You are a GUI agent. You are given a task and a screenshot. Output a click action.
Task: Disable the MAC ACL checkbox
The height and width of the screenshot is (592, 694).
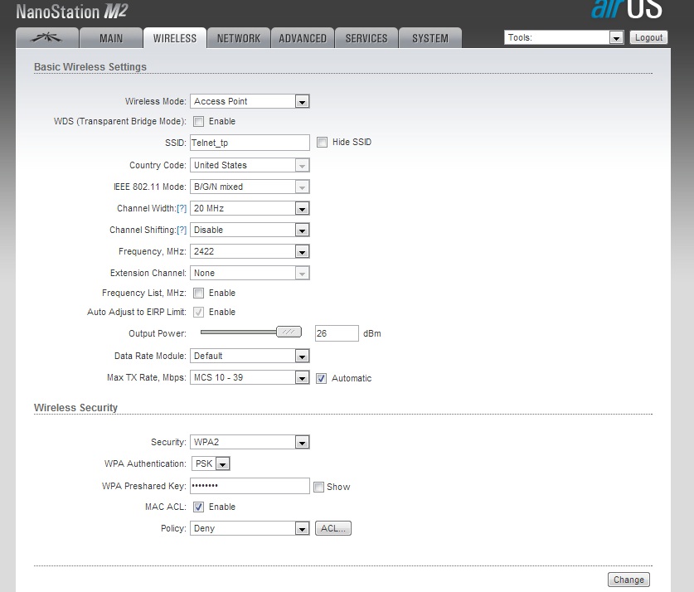click(x=199, y=507)
